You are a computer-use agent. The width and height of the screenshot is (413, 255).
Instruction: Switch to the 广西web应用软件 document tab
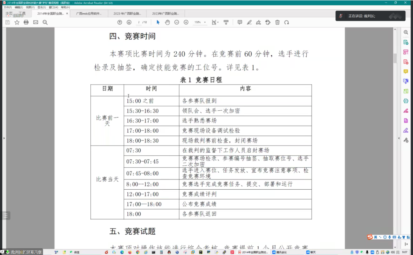click(89, 14)
